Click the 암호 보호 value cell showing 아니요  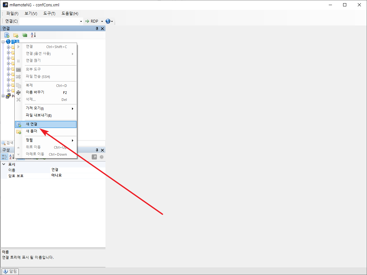click(78, 175)
